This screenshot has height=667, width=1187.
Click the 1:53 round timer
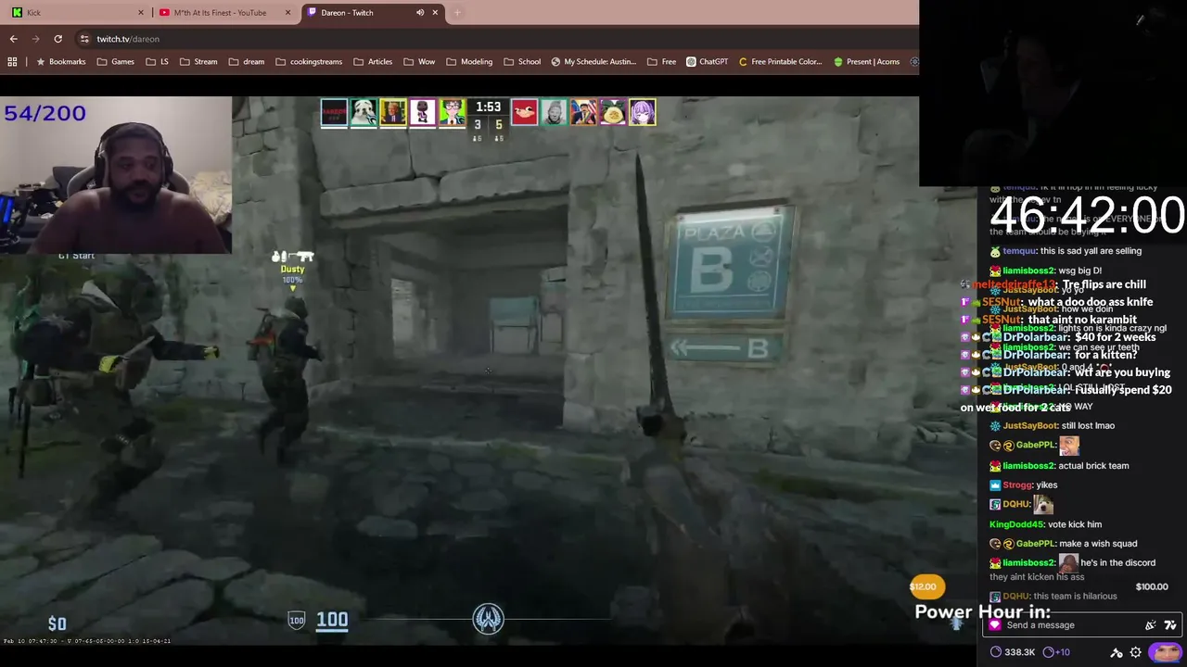(488, 107)
